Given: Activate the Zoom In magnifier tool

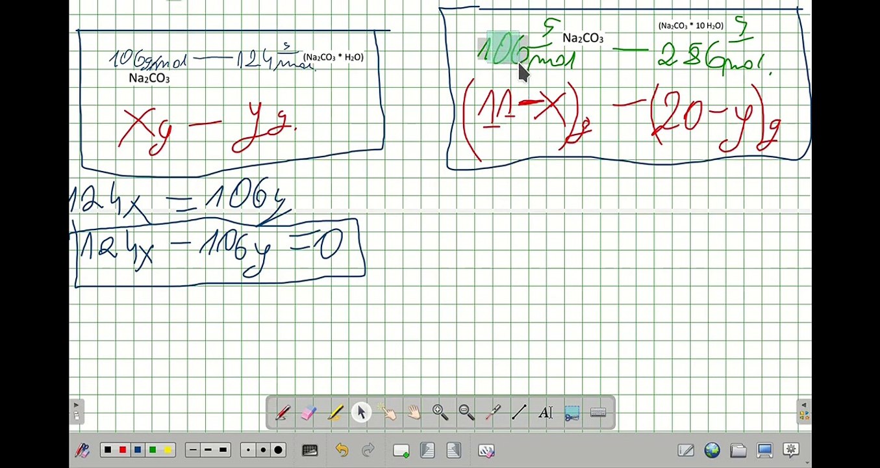Looking at the screenshot, I should pyautogui.click(x=440, y=413).
